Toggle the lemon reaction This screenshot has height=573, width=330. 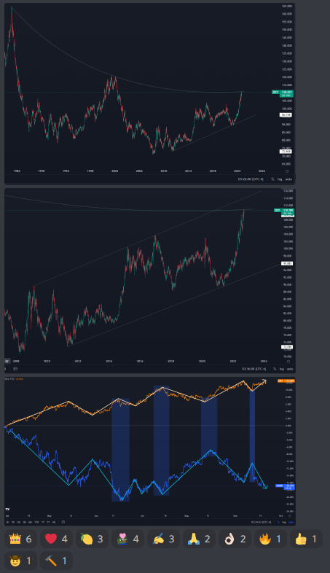(92, 539)
